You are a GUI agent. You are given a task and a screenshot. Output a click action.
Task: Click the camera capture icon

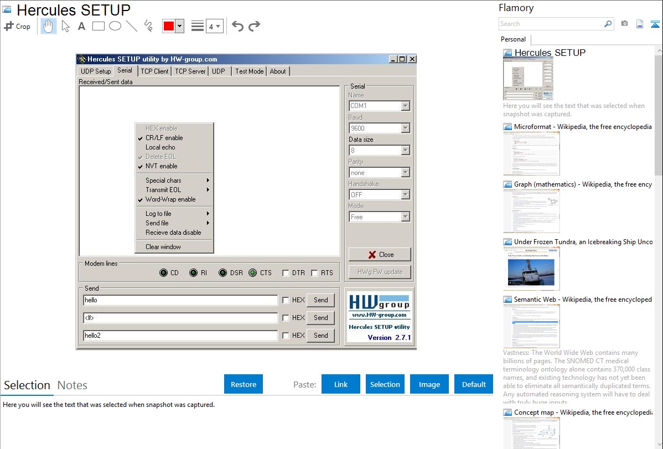(x=624, y=24)
